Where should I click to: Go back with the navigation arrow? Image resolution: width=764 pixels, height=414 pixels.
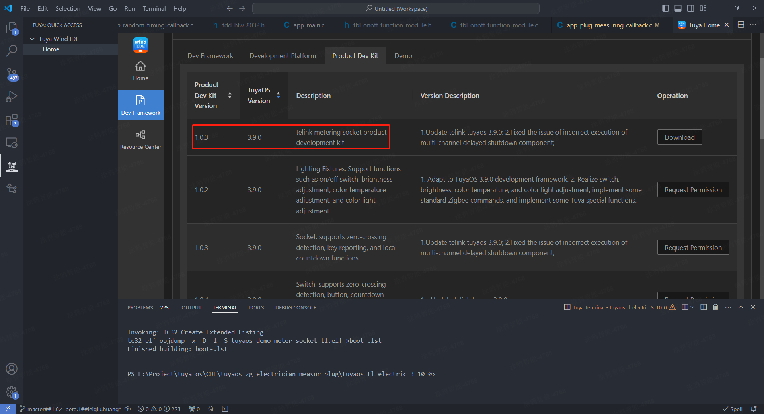230,8
